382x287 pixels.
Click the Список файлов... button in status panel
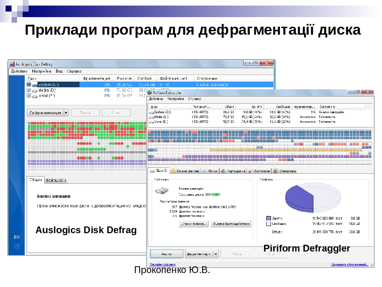pos(194,224)
